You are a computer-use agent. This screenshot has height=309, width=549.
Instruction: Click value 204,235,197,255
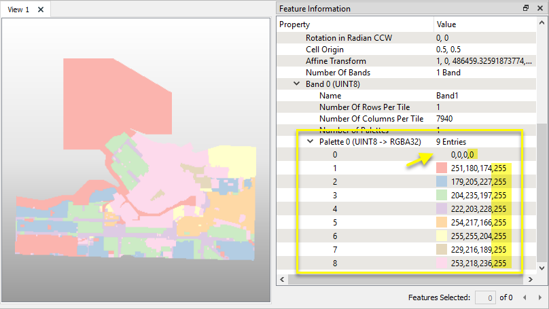478,196
